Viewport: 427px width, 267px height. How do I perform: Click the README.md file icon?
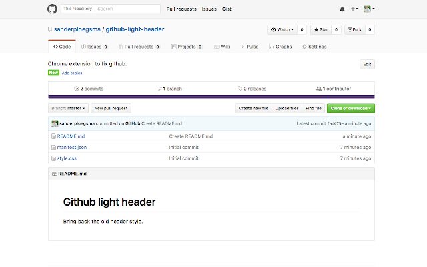point(53,136)
